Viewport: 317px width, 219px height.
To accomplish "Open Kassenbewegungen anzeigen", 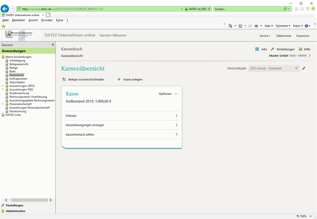I will (122, 125).
